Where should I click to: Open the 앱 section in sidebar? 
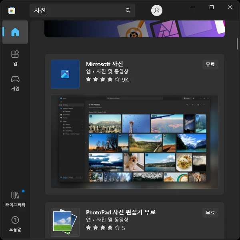15,58
